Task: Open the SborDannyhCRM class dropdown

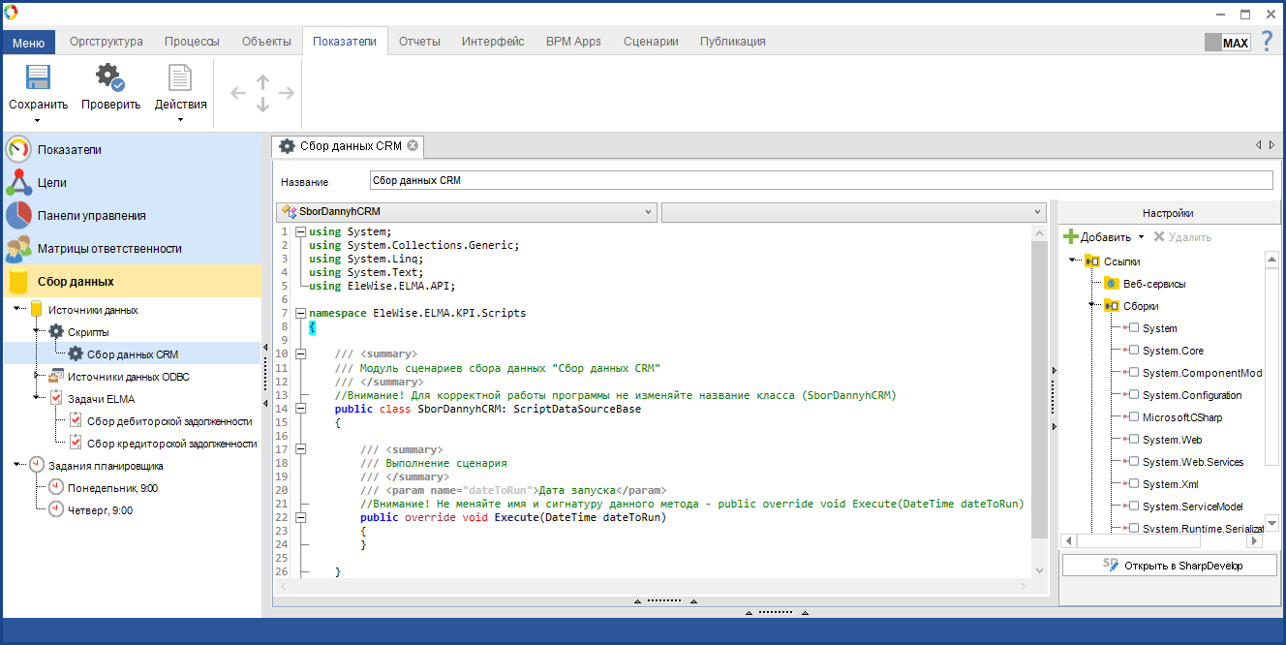Action: [x=648, y=212]
